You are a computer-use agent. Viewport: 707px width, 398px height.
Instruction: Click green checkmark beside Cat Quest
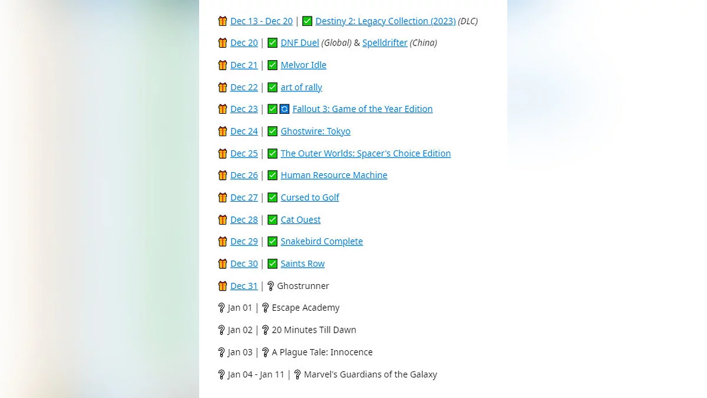[x=273, y=220]
